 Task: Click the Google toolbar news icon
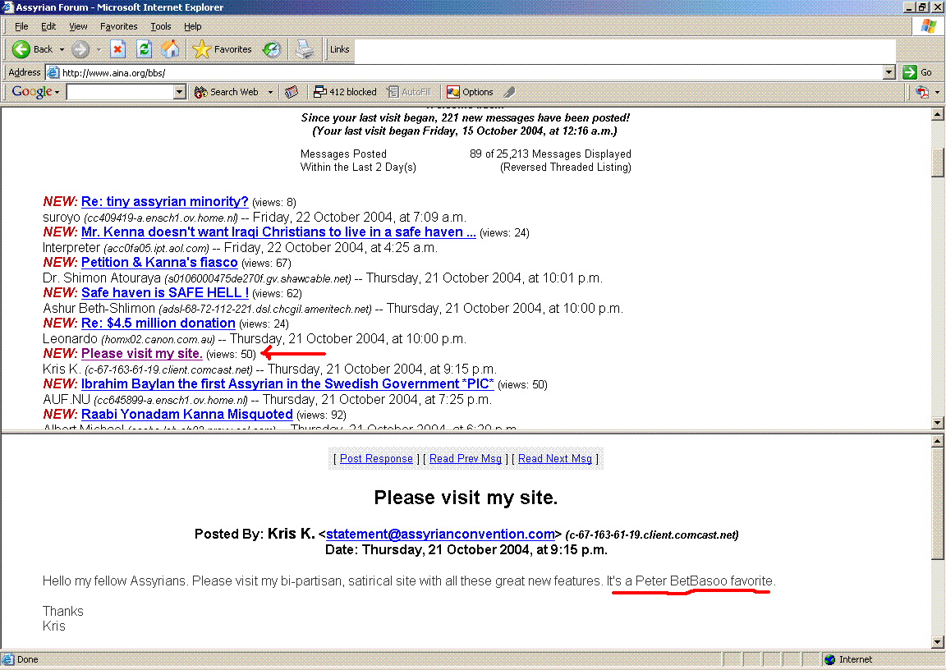click(292, 92)
